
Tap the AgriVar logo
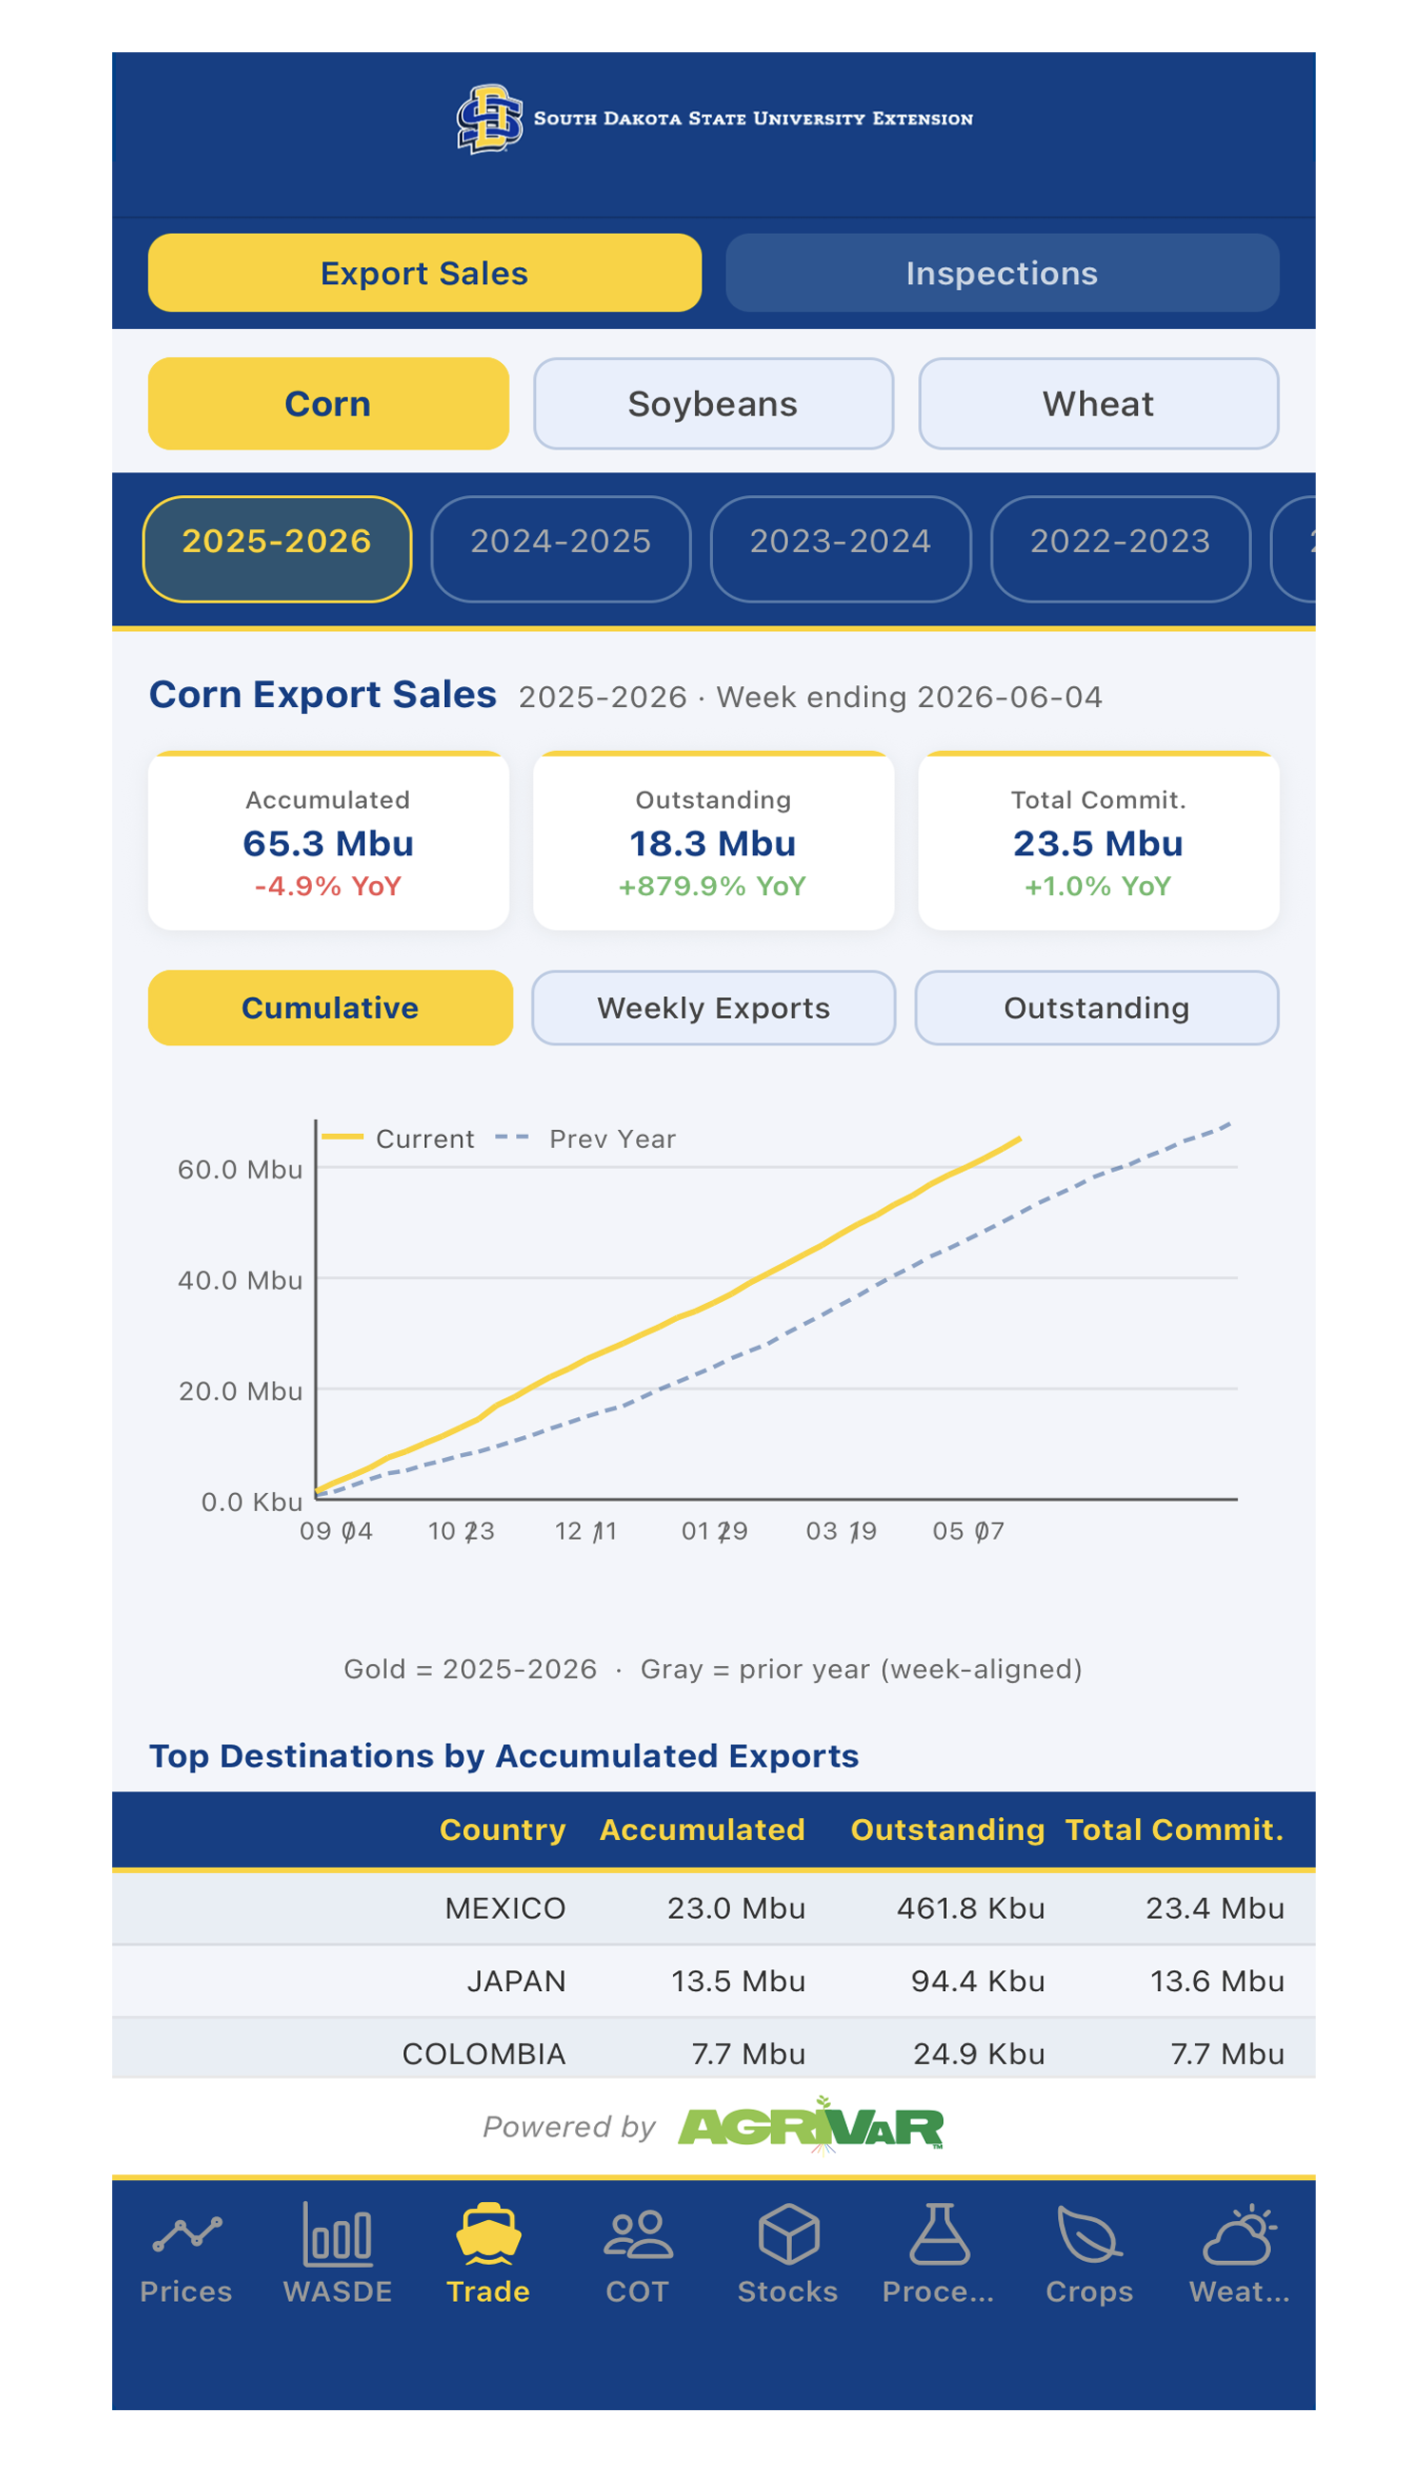[811, 2126]
